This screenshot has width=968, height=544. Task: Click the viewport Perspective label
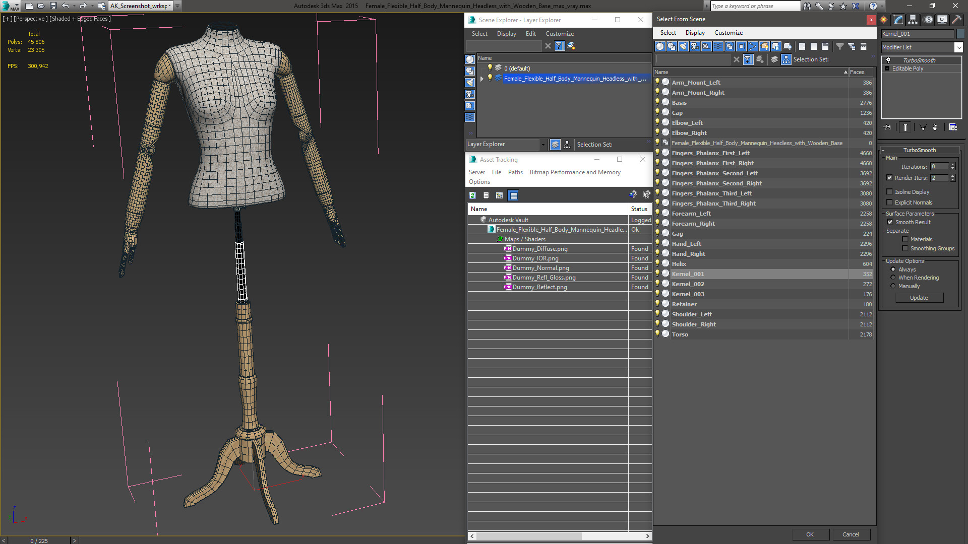coord(30,19)
